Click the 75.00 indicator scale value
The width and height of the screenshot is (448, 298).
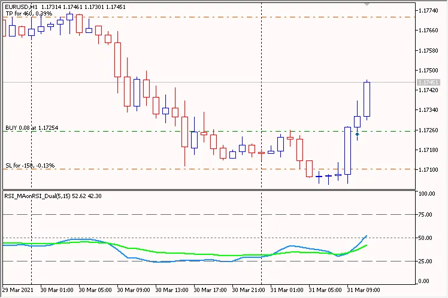[x=425, y=215]
